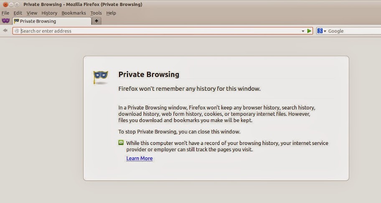381x203 pixels.
Task: Click the site identity globe icon
Action: tap(17, 31)
